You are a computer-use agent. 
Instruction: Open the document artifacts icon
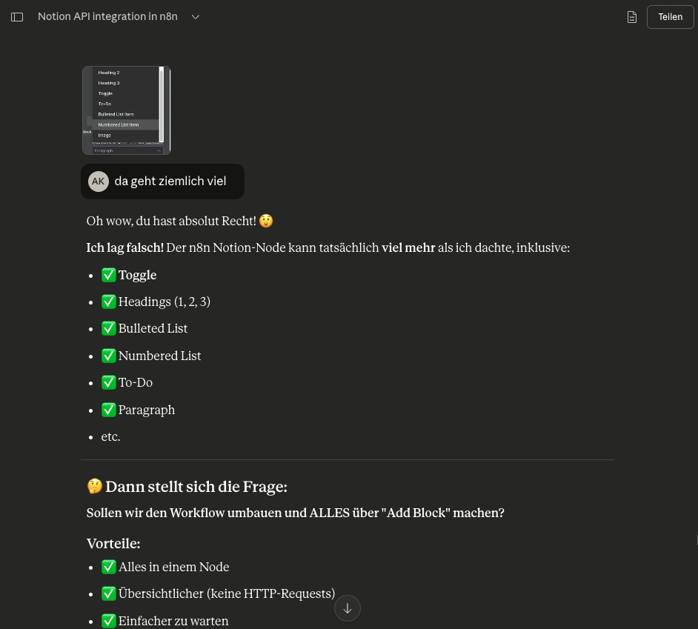point(631,17)
